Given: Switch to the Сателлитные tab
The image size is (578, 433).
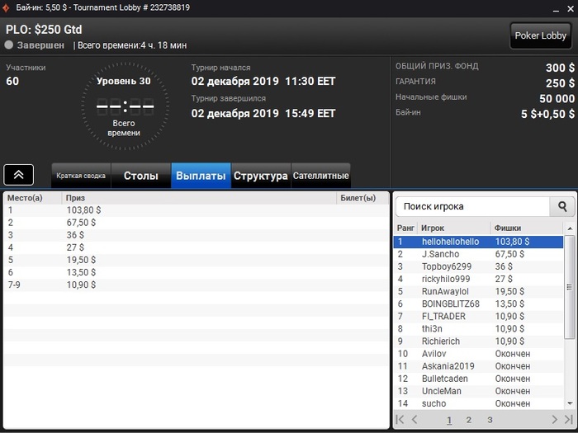Looking at the screenshot, I should click(320, 176).
